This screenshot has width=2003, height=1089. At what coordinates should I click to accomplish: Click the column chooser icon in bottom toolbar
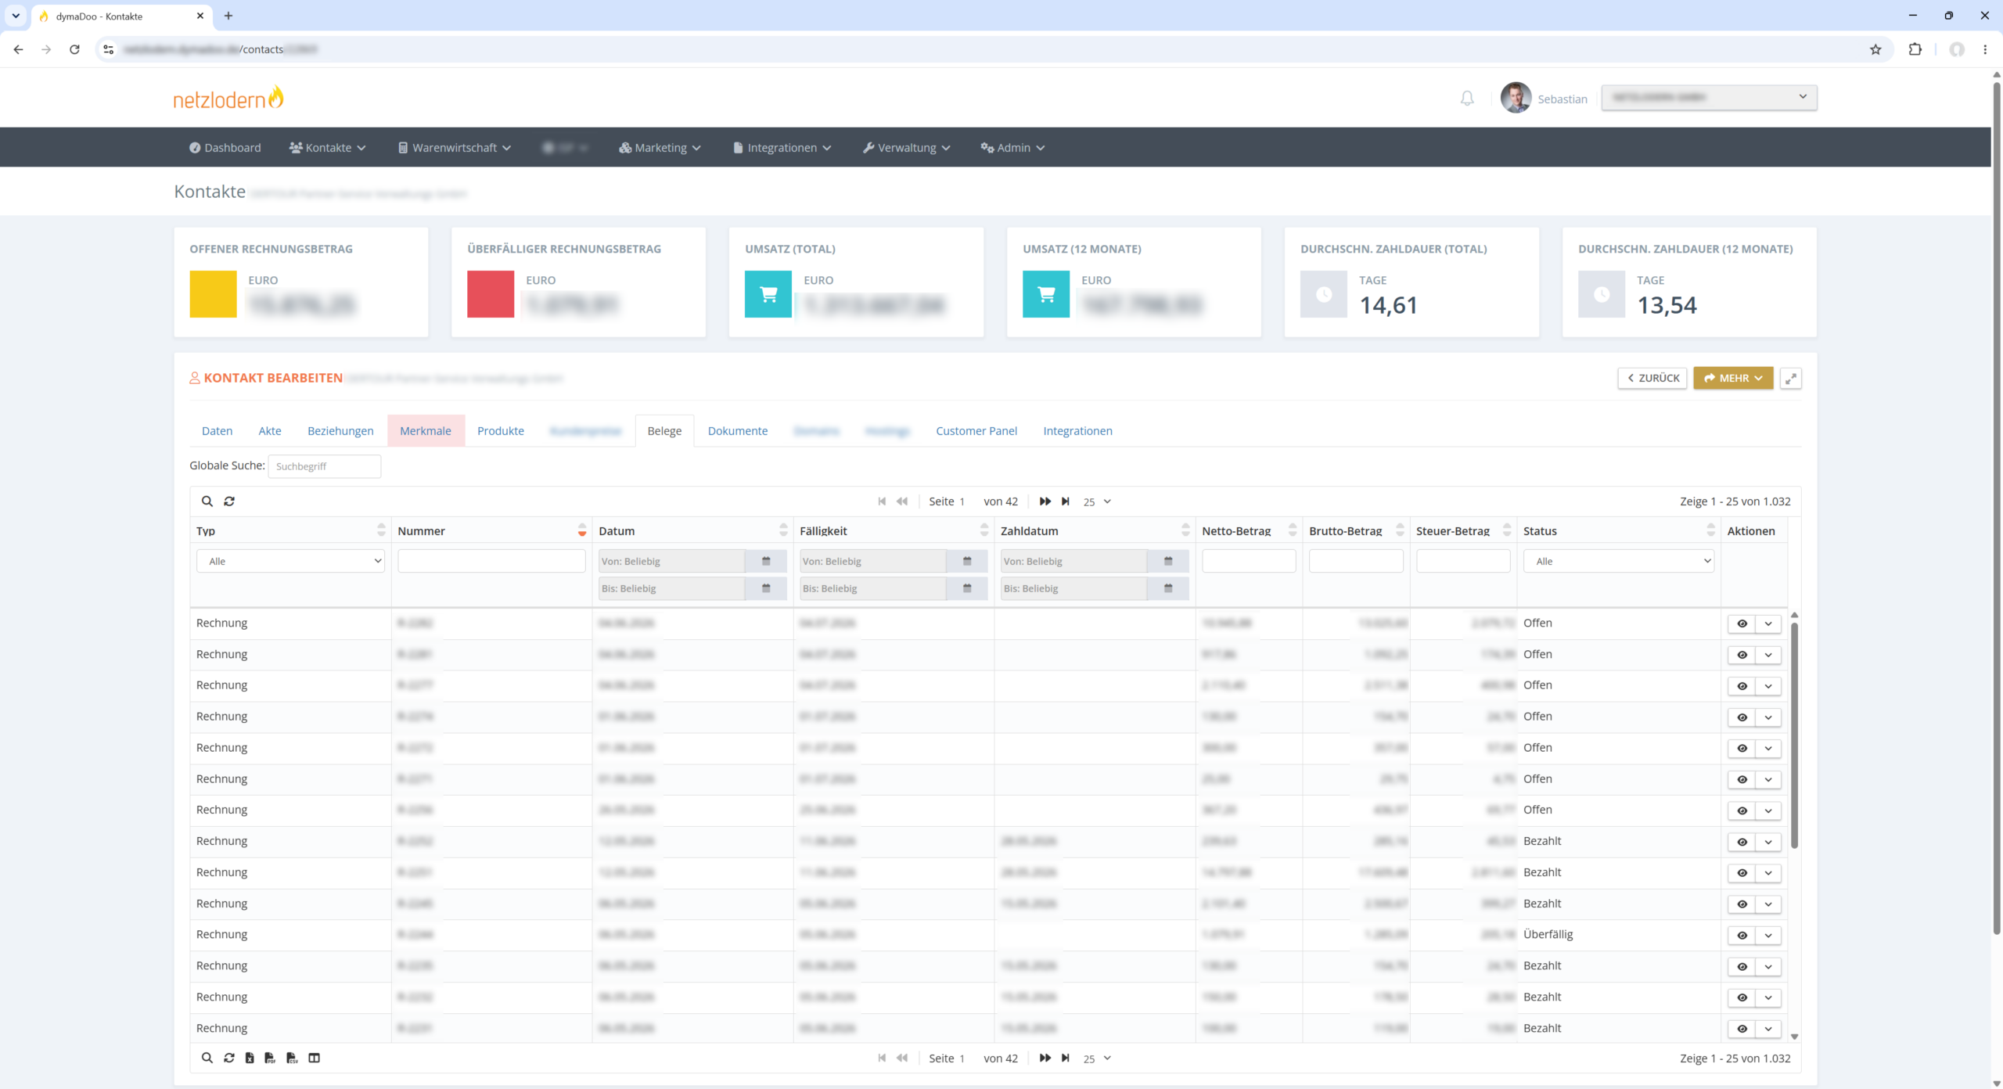click(315, 1058)
